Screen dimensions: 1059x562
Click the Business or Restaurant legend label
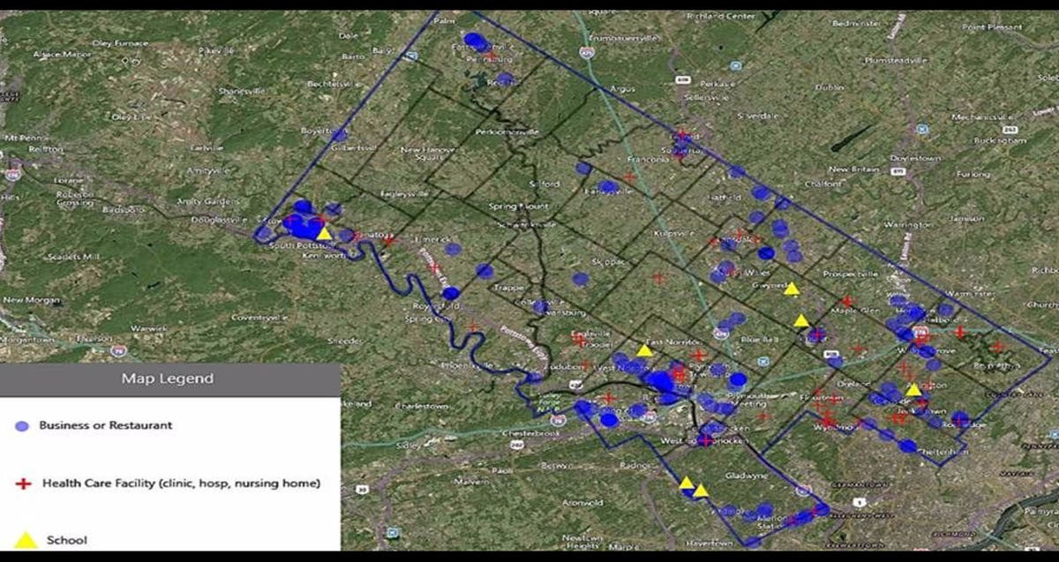click(x=105, y=425)
